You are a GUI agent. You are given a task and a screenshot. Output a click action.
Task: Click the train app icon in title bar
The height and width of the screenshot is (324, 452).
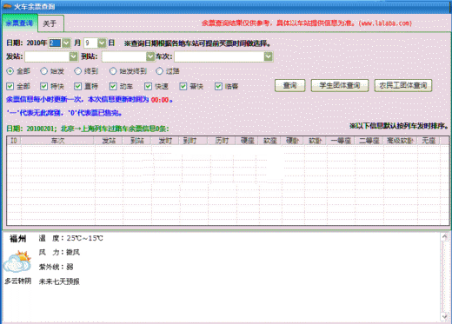click(7, 6)
